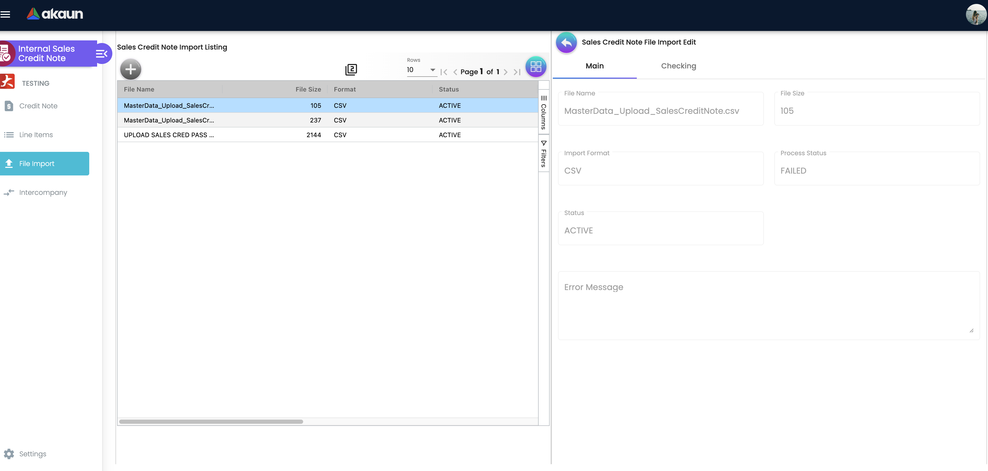
Task: Click the Line Items list icon
Action: pyautogui.click(x=9, y=135)
